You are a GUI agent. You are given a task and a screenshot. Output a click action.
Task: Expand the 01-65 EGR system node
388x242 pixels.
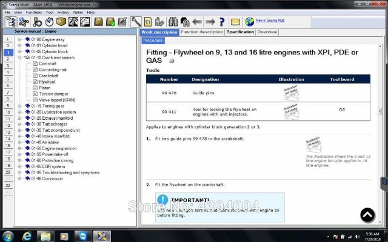pyautogui.click(x=19, y=166)
